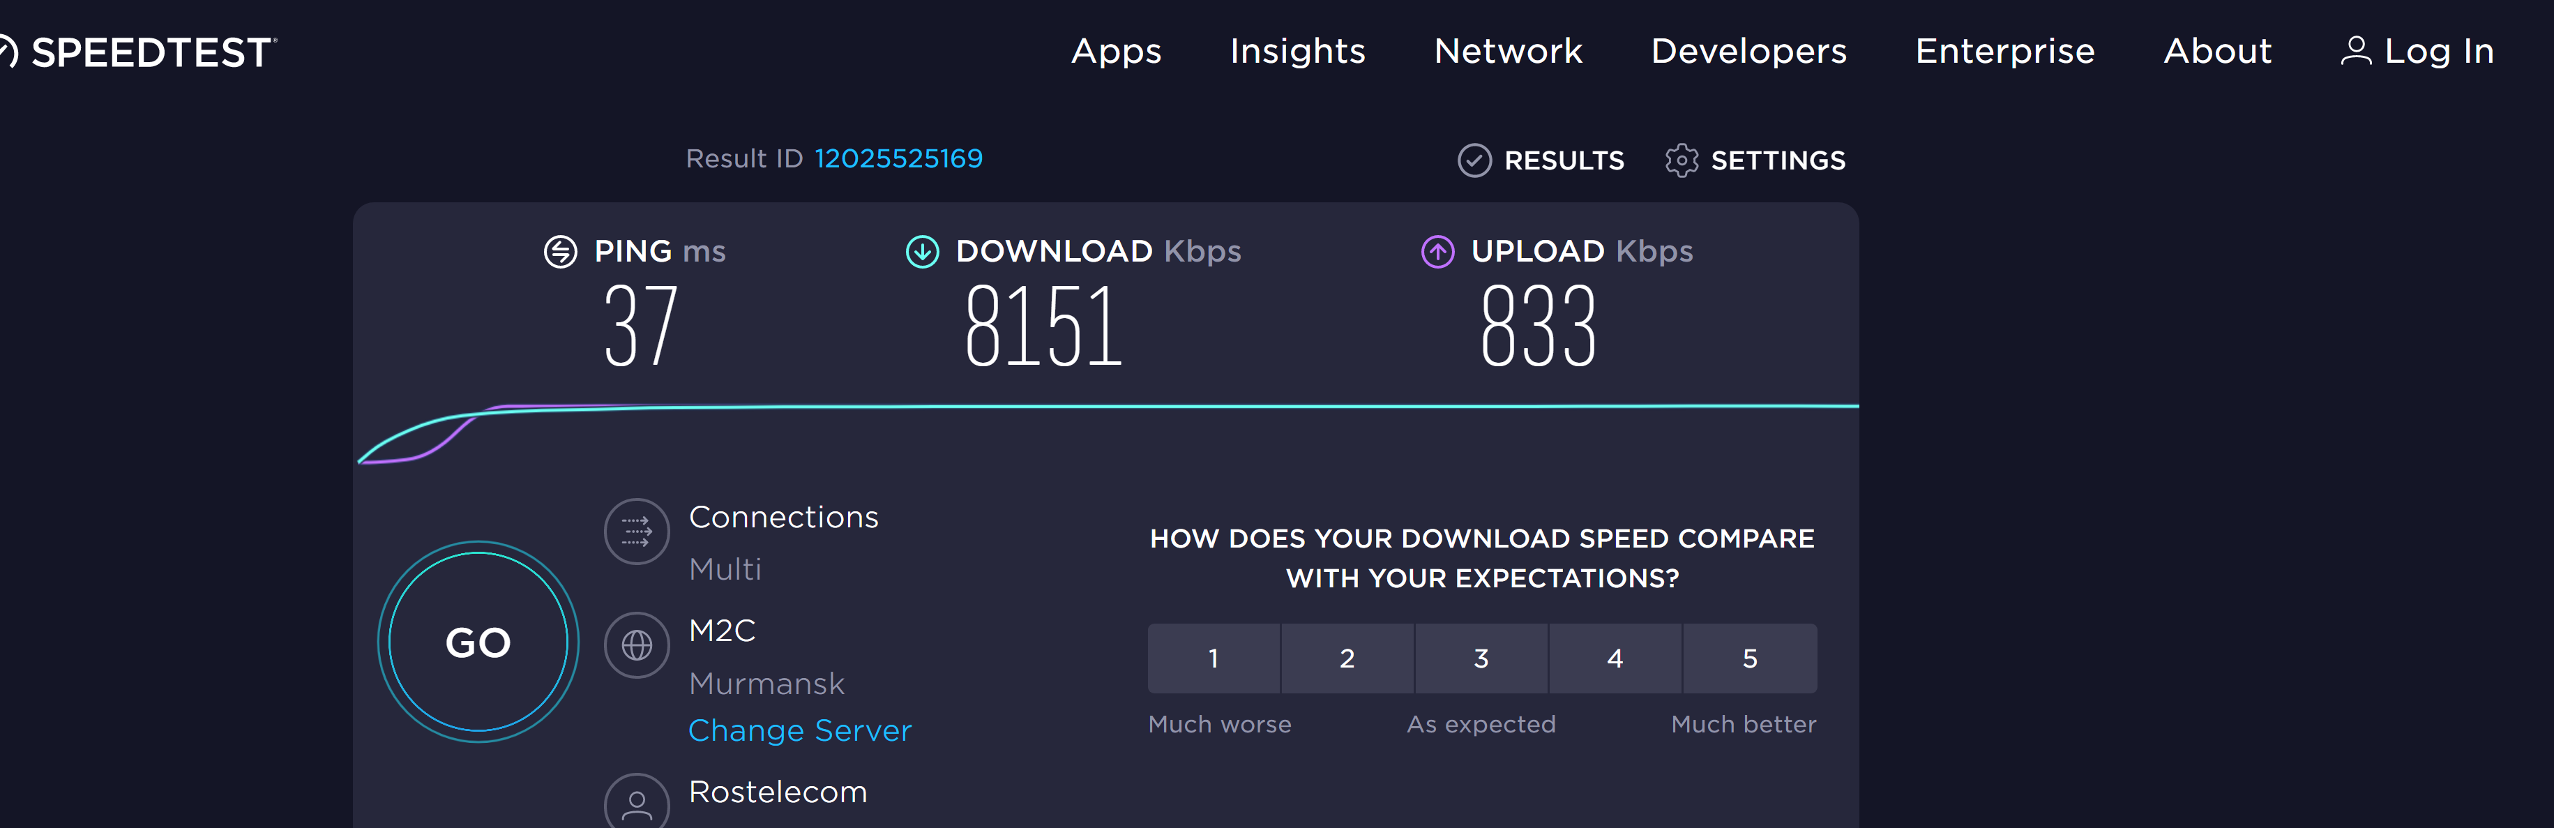The width and height of the screenshot is (2554, 828).
Task: Open the Apps menu
Action: point(1117,52)
